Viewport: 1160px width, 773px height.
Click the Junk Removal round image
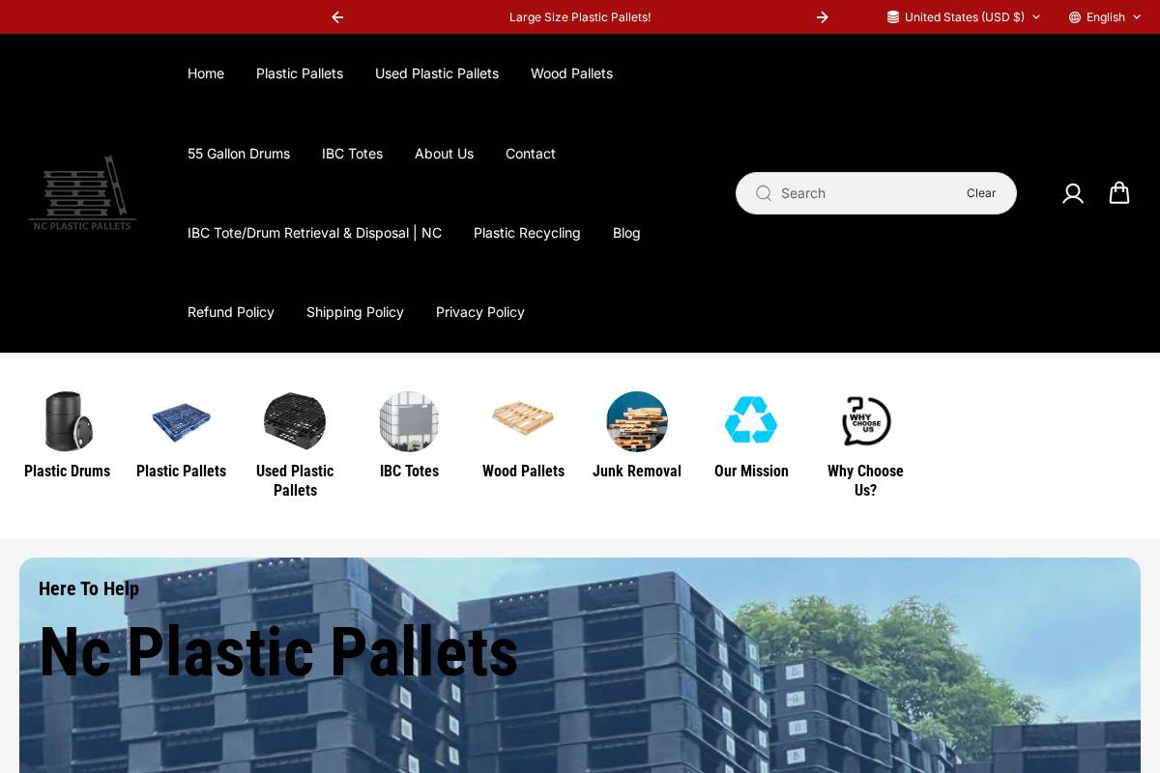(637, 421)
